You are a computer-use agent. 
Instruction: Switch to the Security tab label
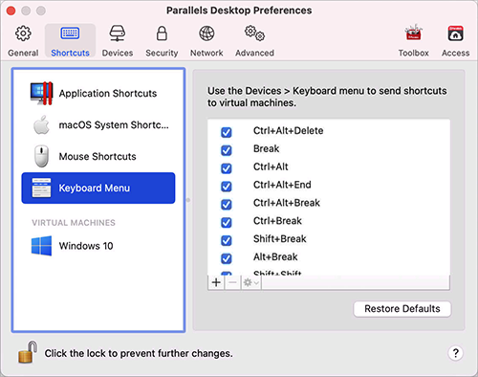point(162,53)
